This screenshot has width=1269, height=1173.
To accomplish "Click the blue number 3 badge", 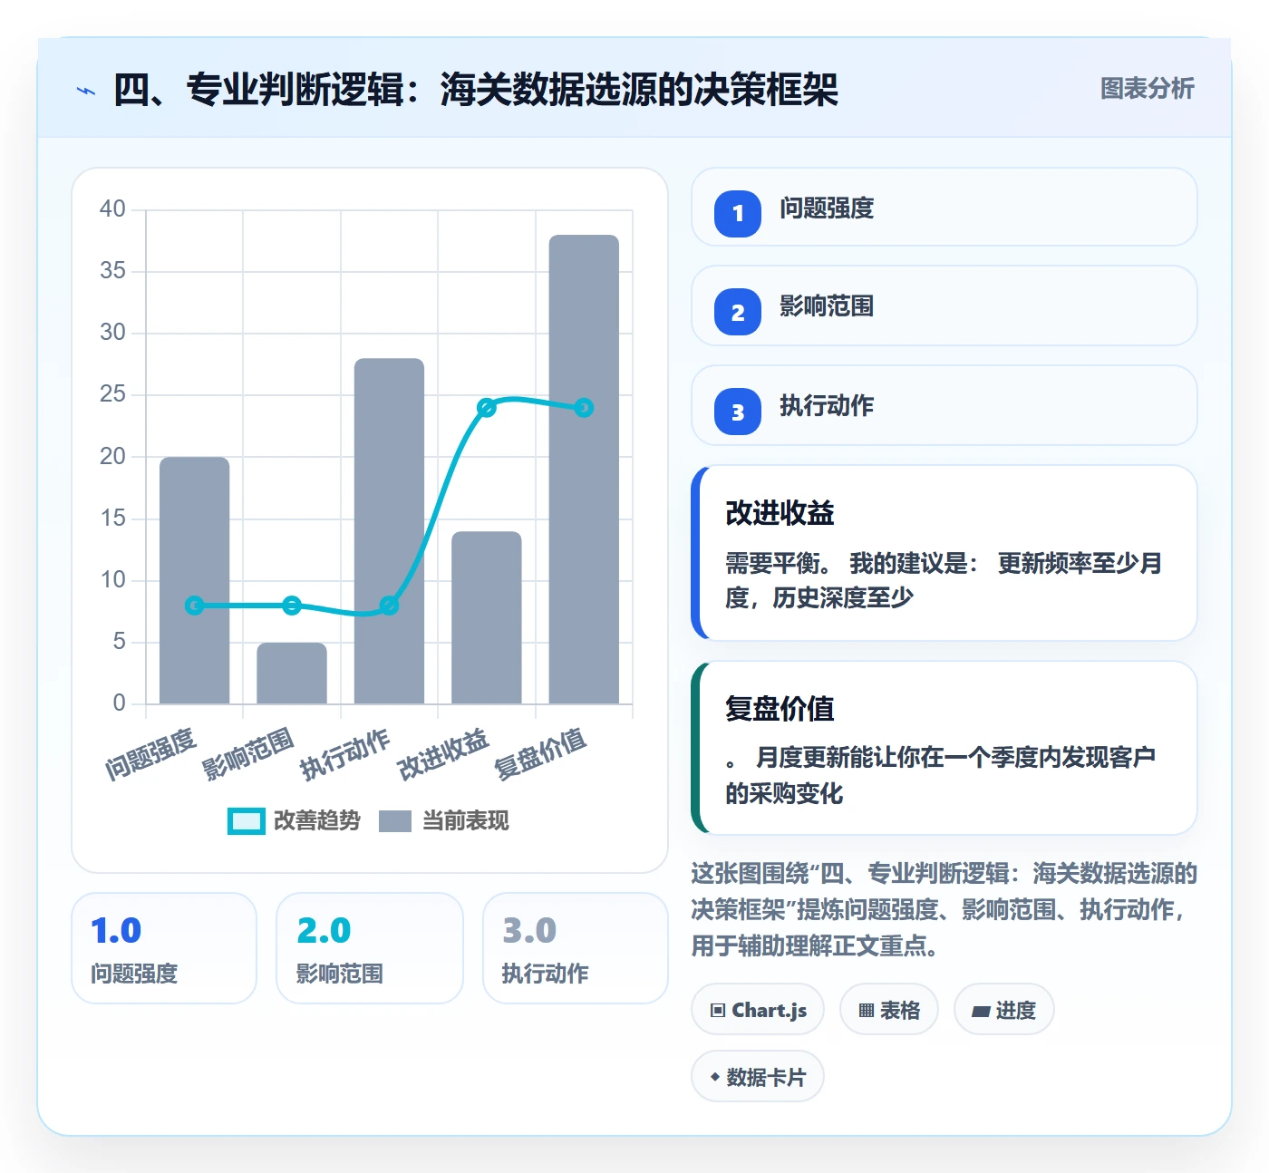I will pos(738,412).
